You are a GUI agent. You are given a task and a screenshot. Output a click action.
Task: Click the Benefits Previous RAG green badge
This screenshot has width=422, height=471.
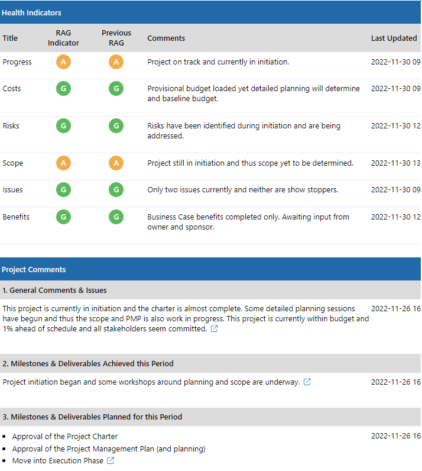point(116,217)
